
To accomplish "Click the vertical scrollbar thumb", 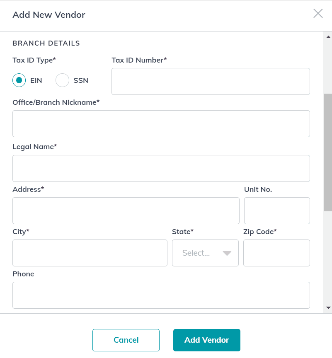I will coord(328,152).
